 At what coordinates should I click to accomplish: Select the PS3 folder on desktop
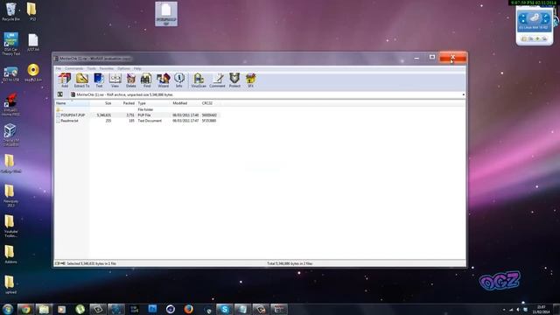(x=32, y=11)
